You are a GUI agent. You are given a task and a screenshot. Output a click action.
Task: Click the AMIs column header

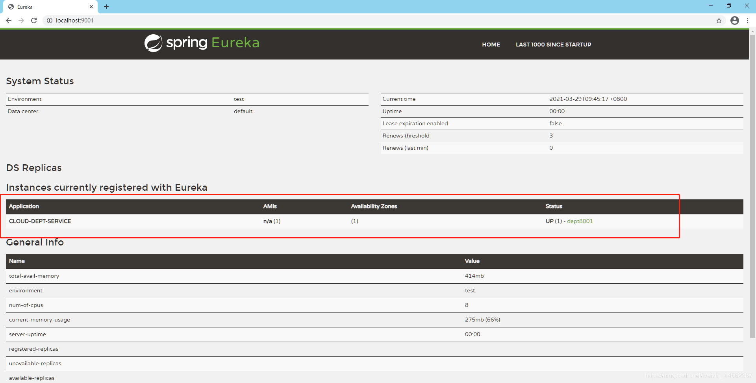(x=270, y=206)
